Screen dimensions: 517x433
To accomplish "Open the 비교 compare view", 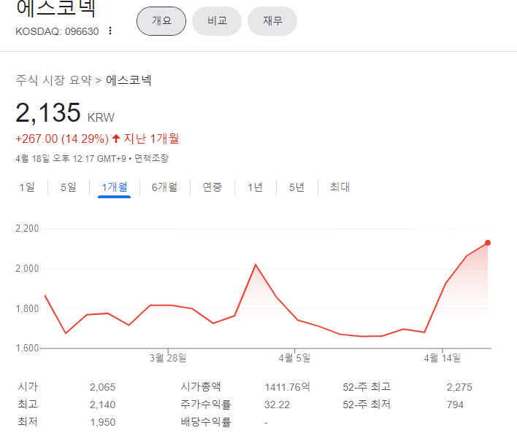I will tap(217, 21).
